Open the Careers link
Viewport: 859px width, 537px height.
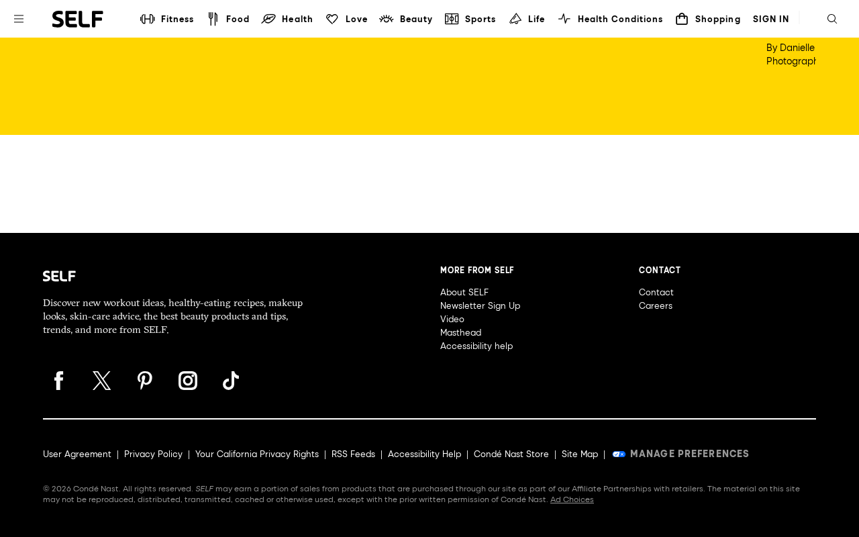click(656, 306)
